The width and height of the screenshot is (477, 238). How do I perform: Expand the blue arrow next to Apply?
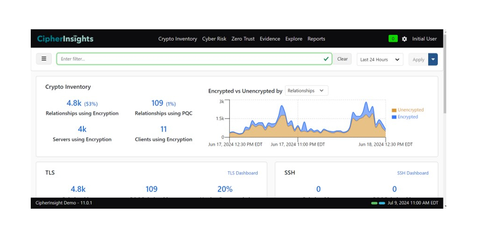[433, 59]
